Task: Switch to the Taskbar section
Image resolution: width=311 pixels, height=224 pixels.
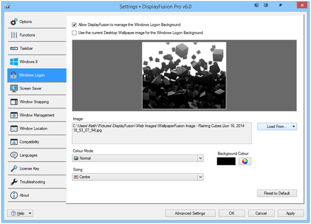Action: point(37,48)
